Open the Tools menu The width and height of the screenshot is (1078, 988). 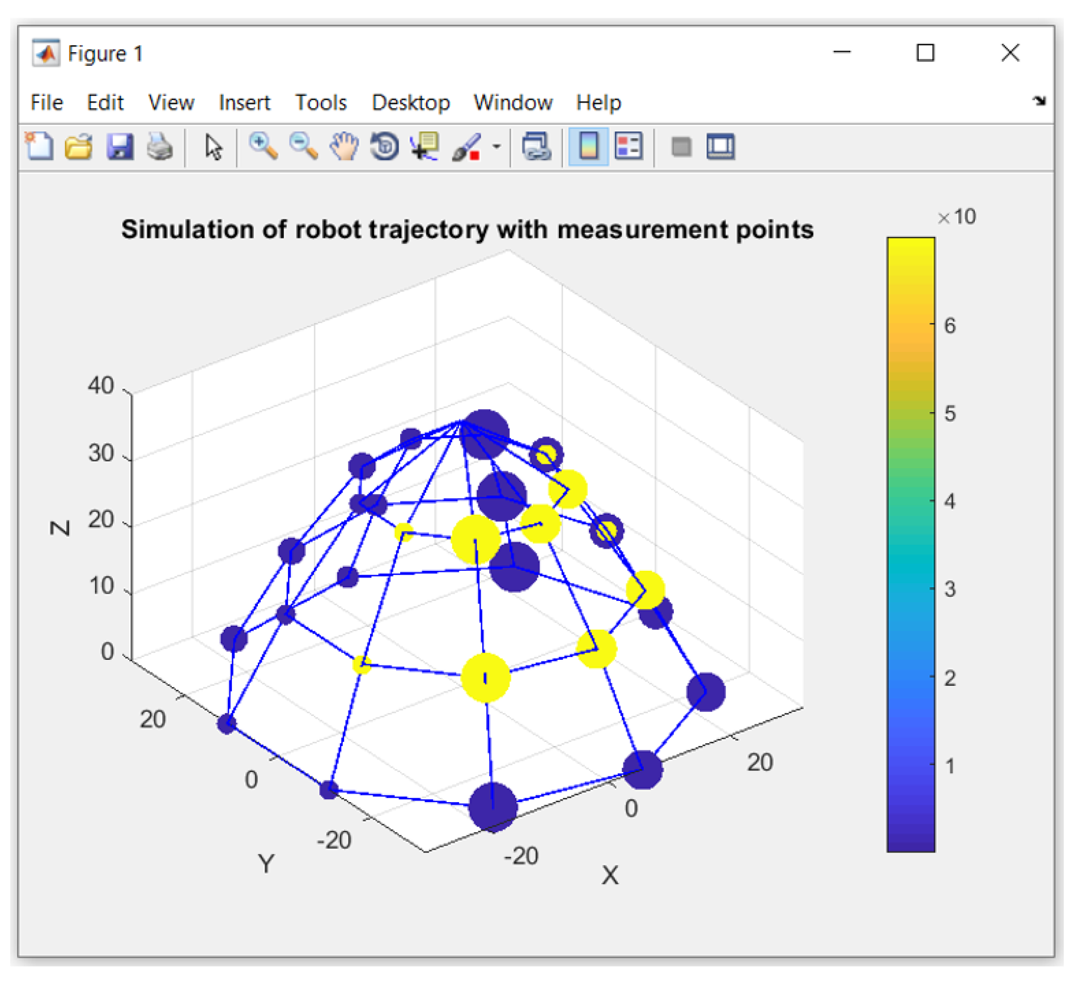321,103
